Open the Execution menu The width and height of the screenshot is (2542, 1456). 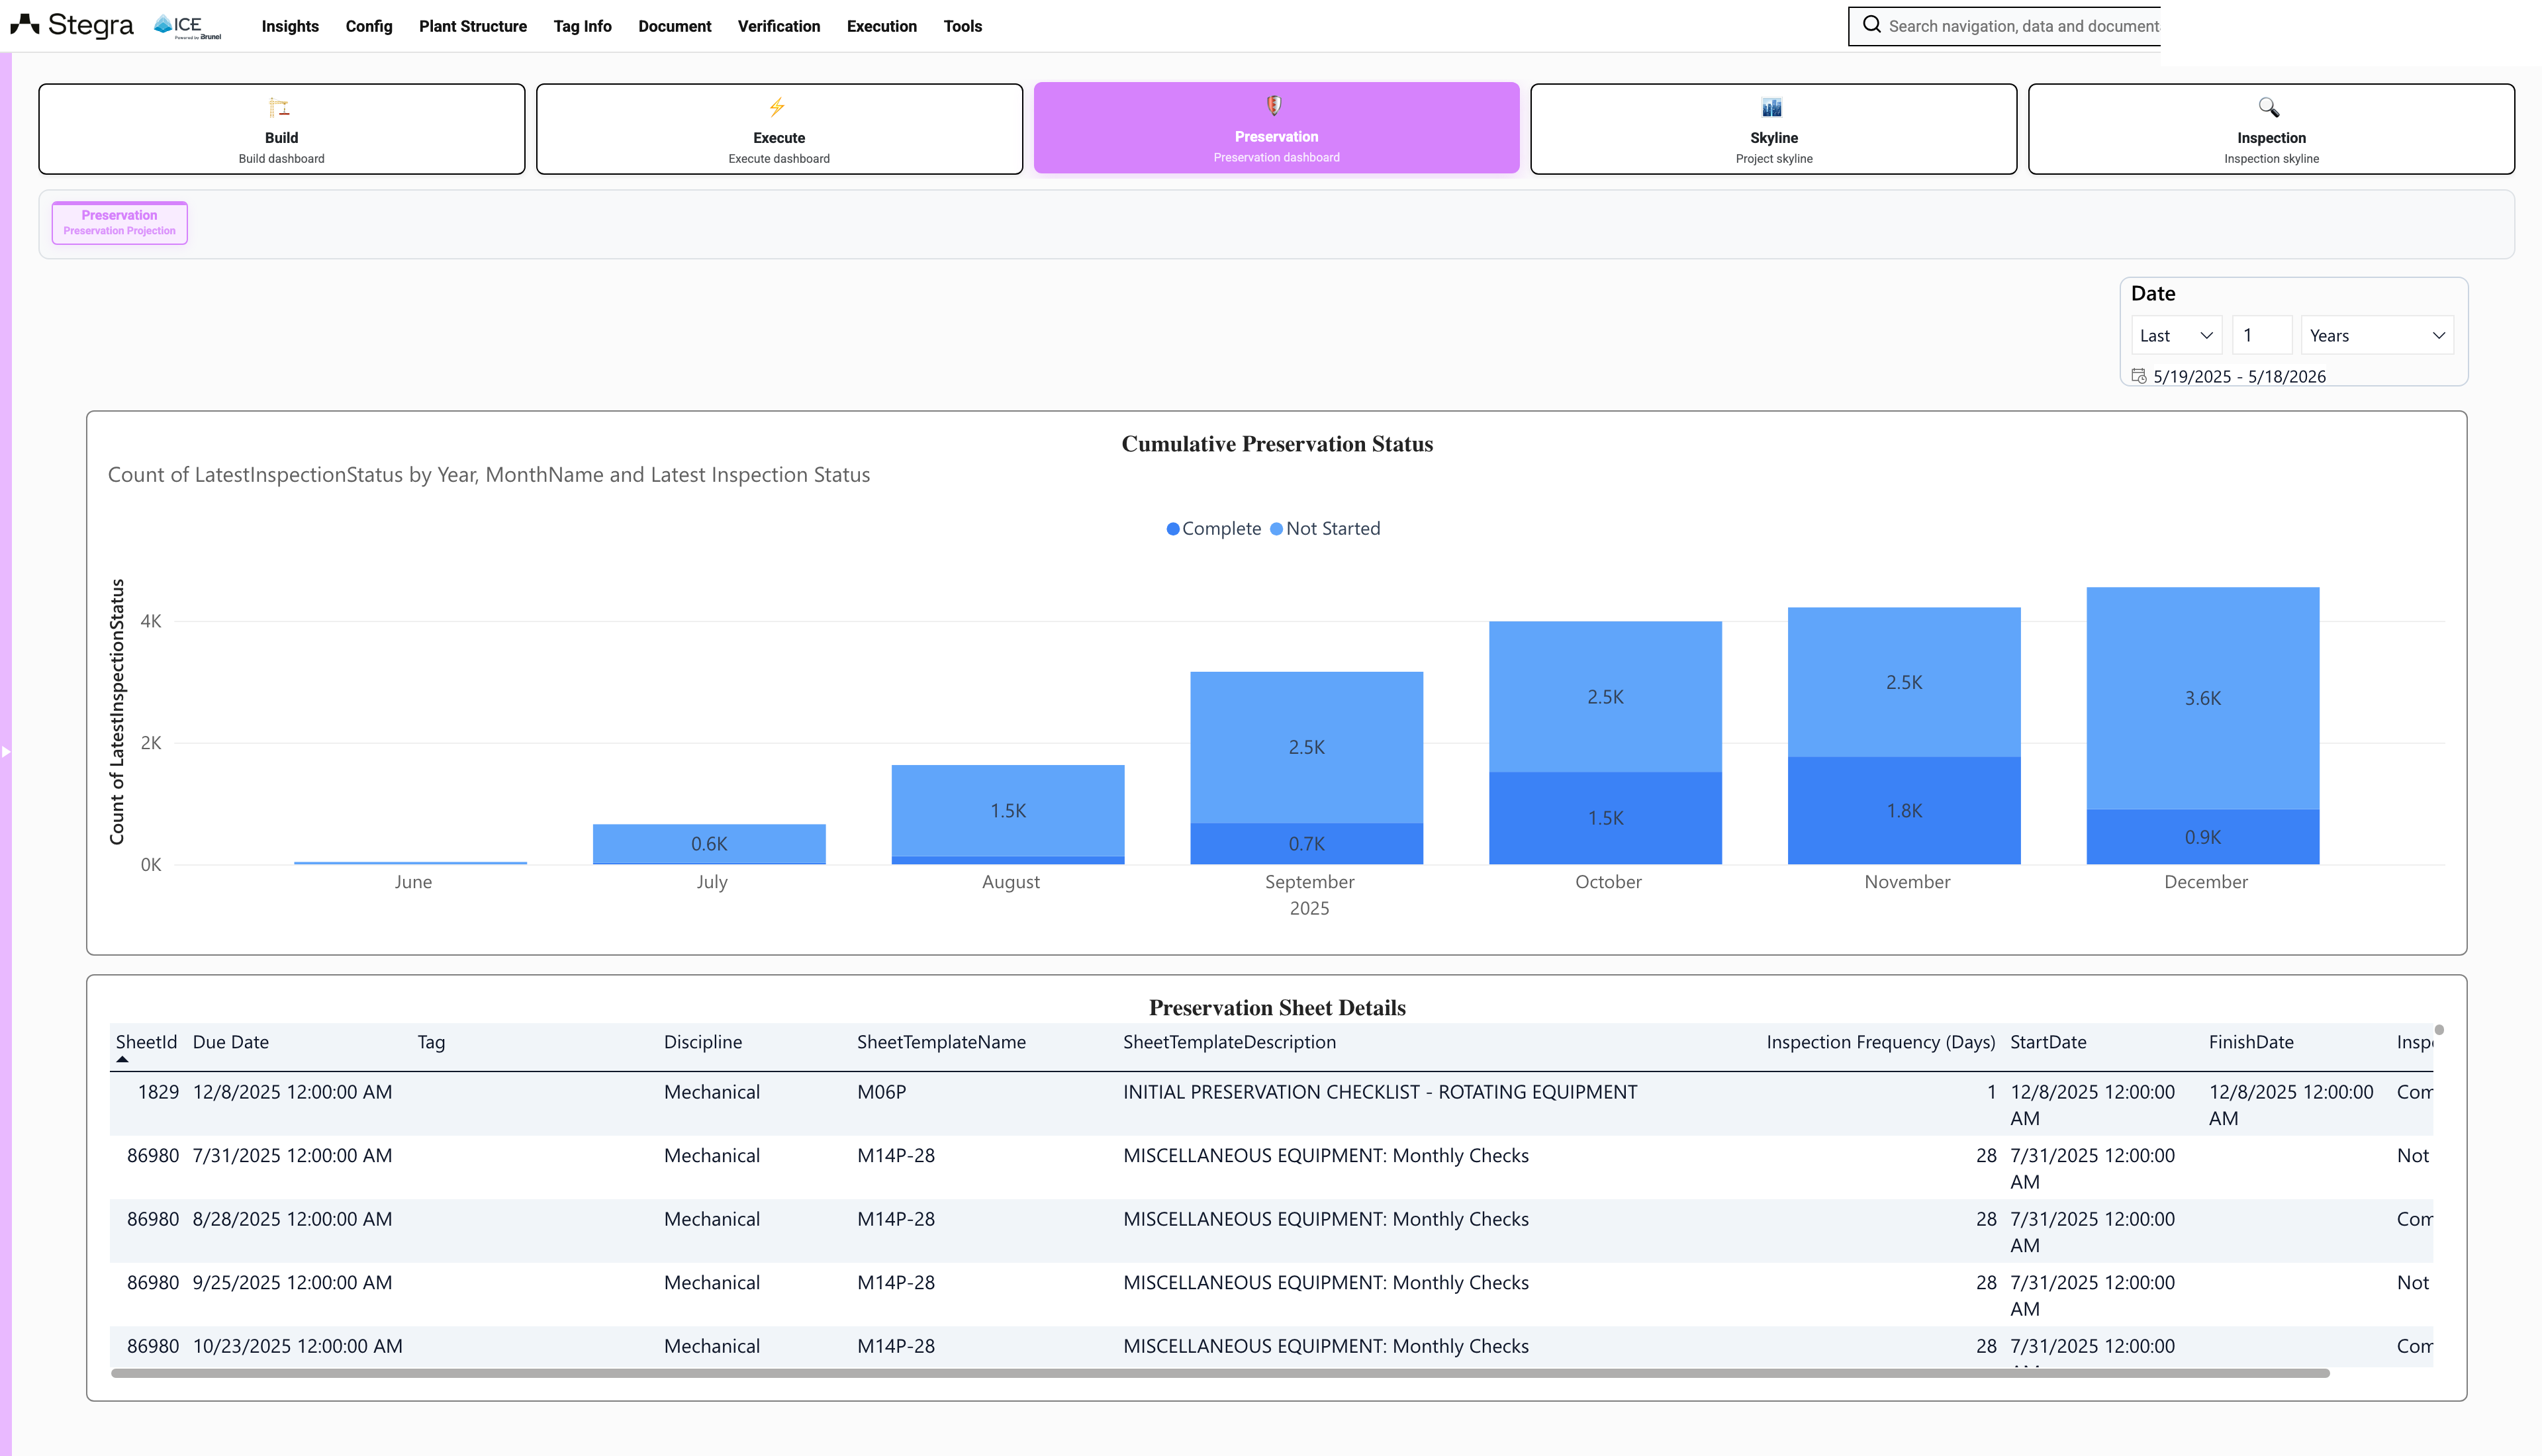tap(882, 26)
